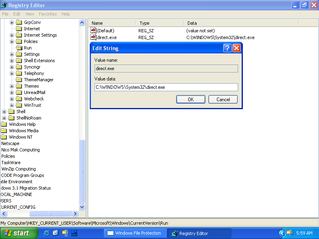The width and height of the screenshot is (319, 239).
Task: Click the tree pane vertical scrollbar thumb
Action: (x=82, y=172)
